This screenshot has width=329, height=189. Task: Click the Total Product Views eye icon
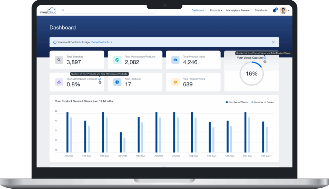[x=175, y=60]
